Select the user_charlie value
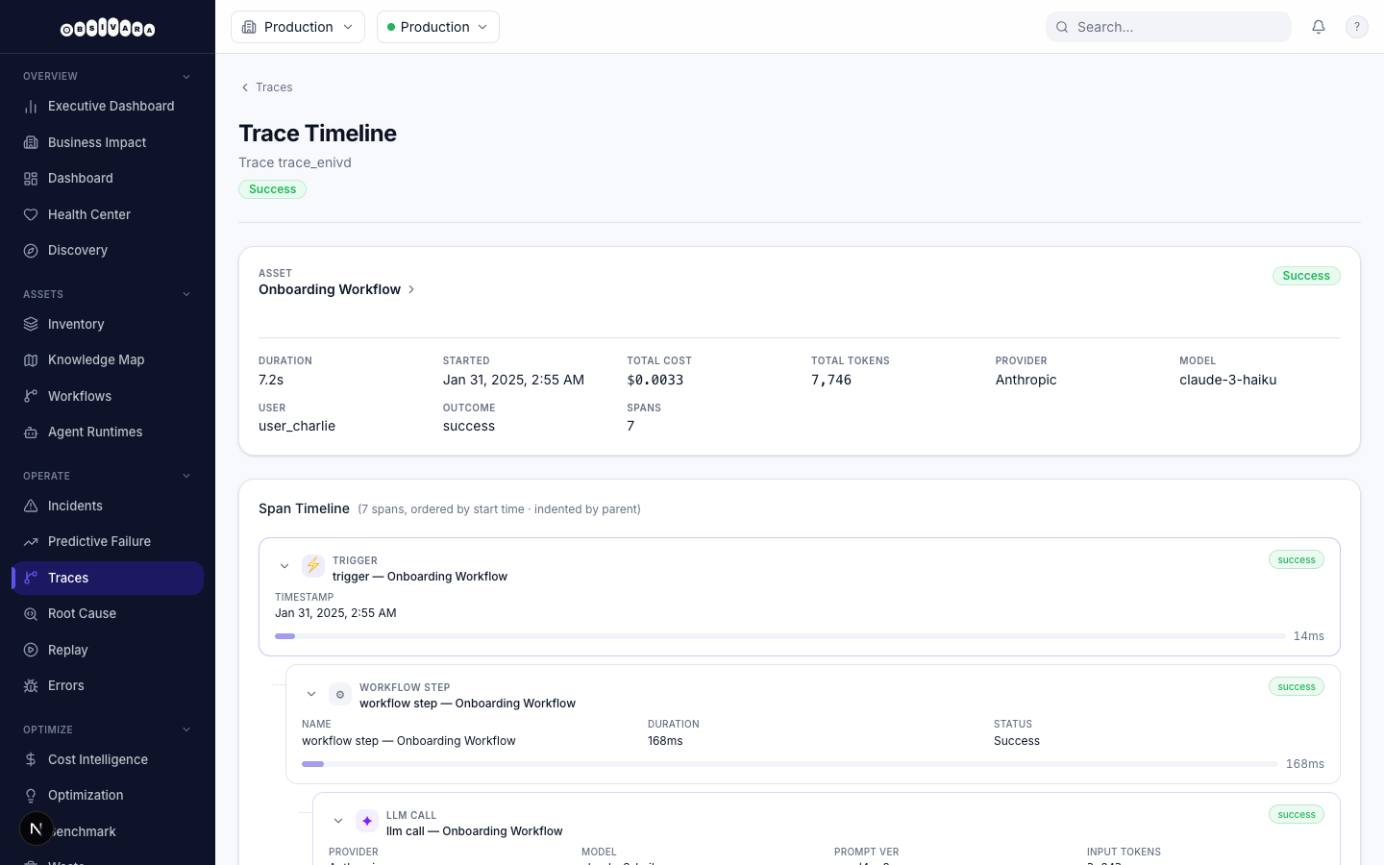Viewport: 1384px width, 865px height. pyautogui.click(x=297, y=426)
